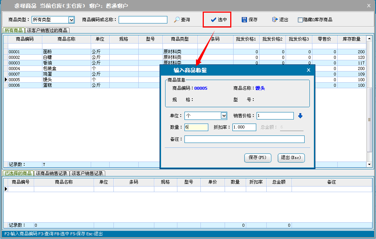Expand the 单位 combo box in dialog
This screenshot has height=239, width=376.
pos(224,116)
